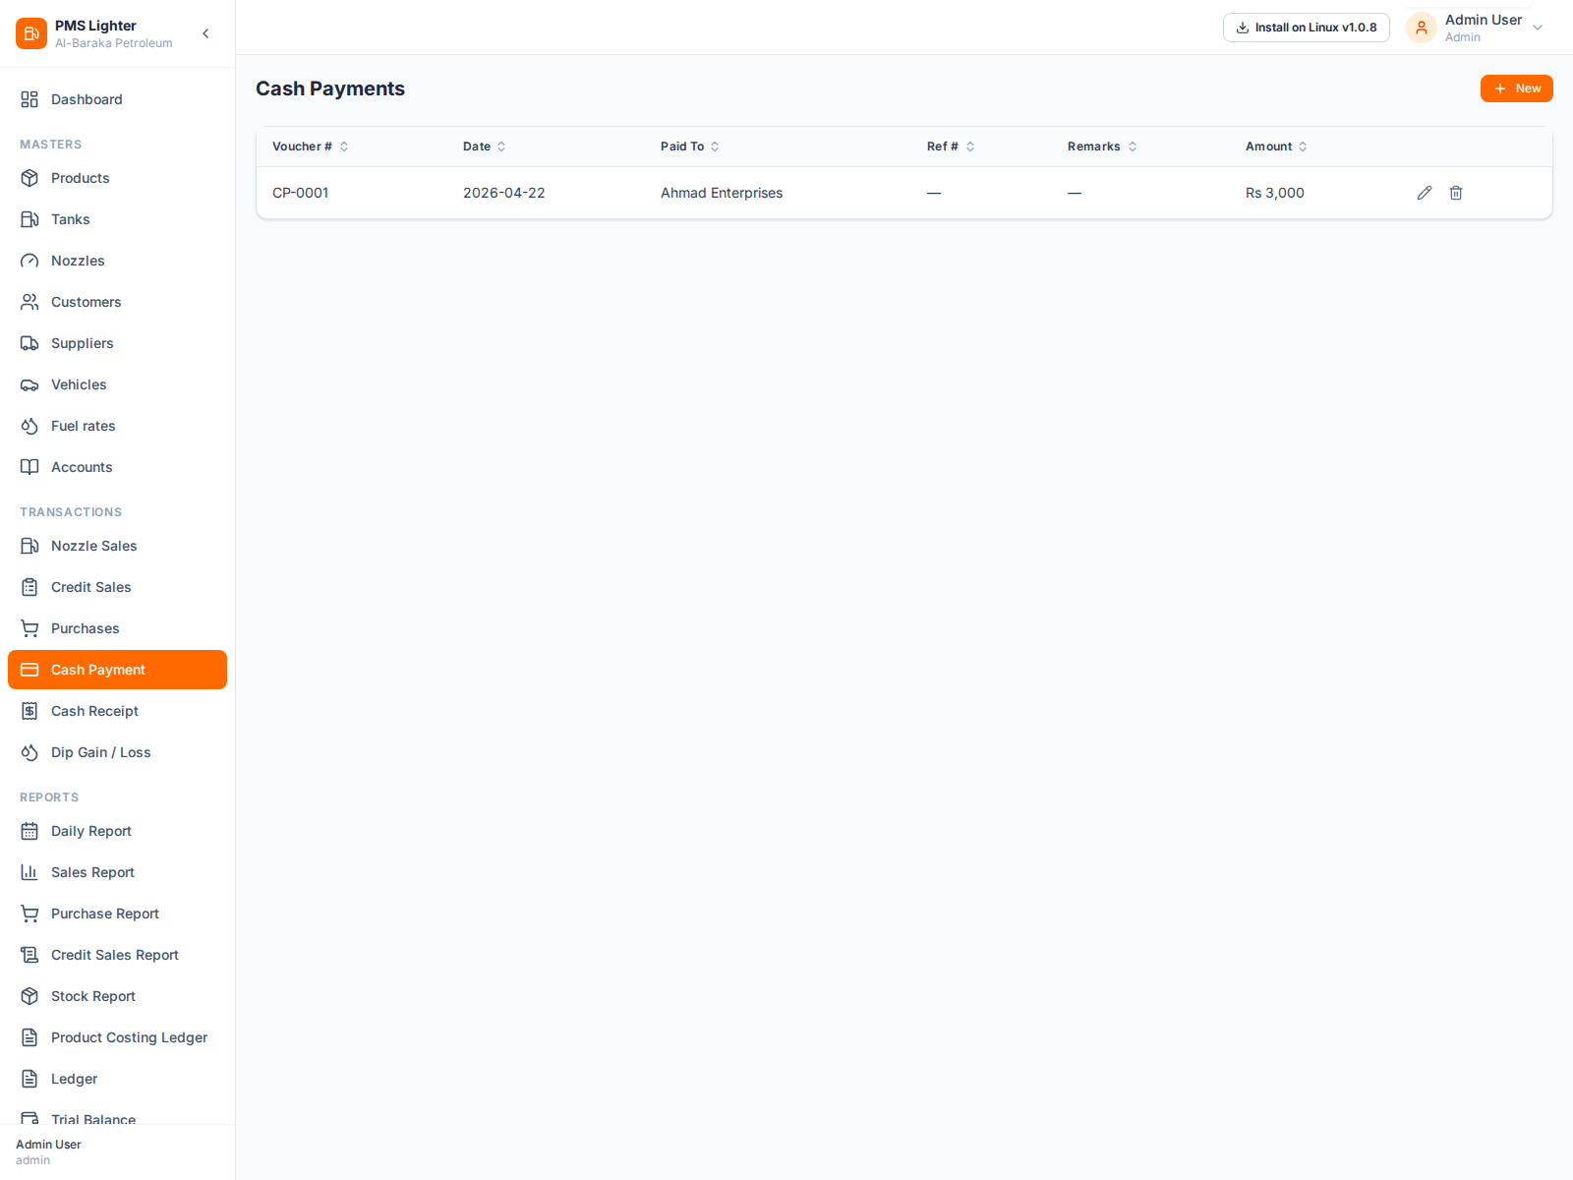The height and width of the screenshot is (1180, 1573).
Task: Open the Fuel rates page link
Action: coord(117,426)
